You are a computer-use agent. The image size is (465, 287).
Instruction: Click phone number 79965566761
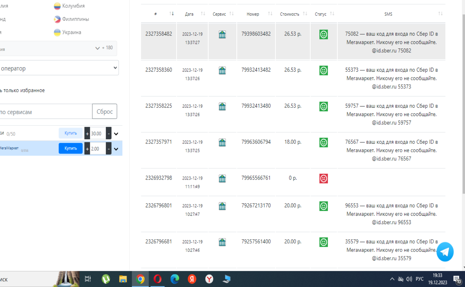pyautogui.click(x=256, y=178)
